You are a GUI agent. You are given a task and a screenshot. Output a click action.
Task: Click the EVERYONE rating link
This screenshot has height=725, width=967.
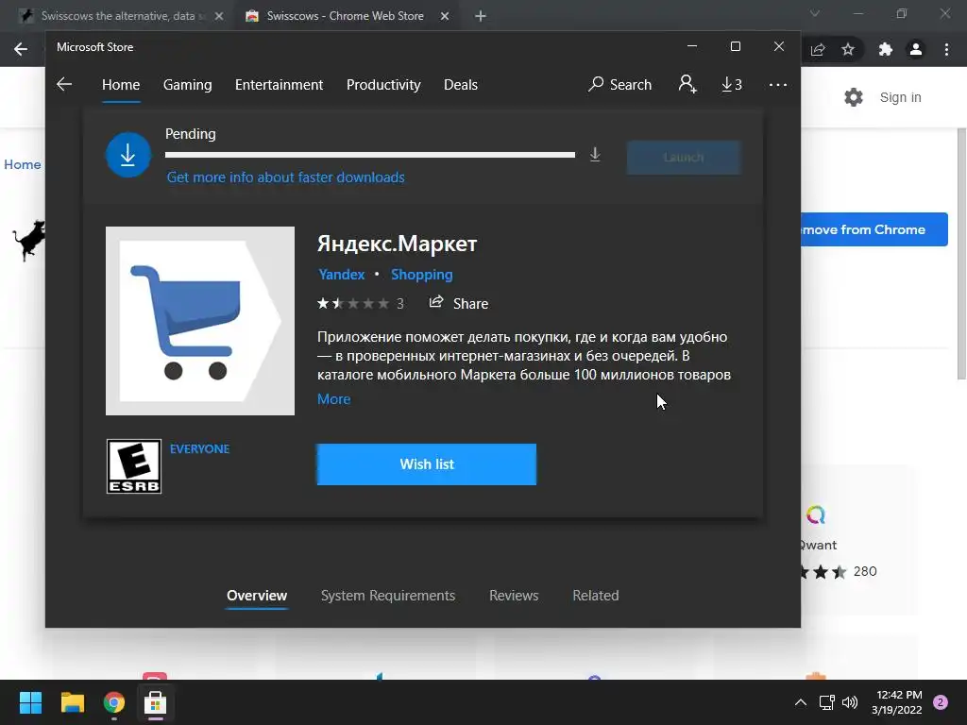[200, 448]
